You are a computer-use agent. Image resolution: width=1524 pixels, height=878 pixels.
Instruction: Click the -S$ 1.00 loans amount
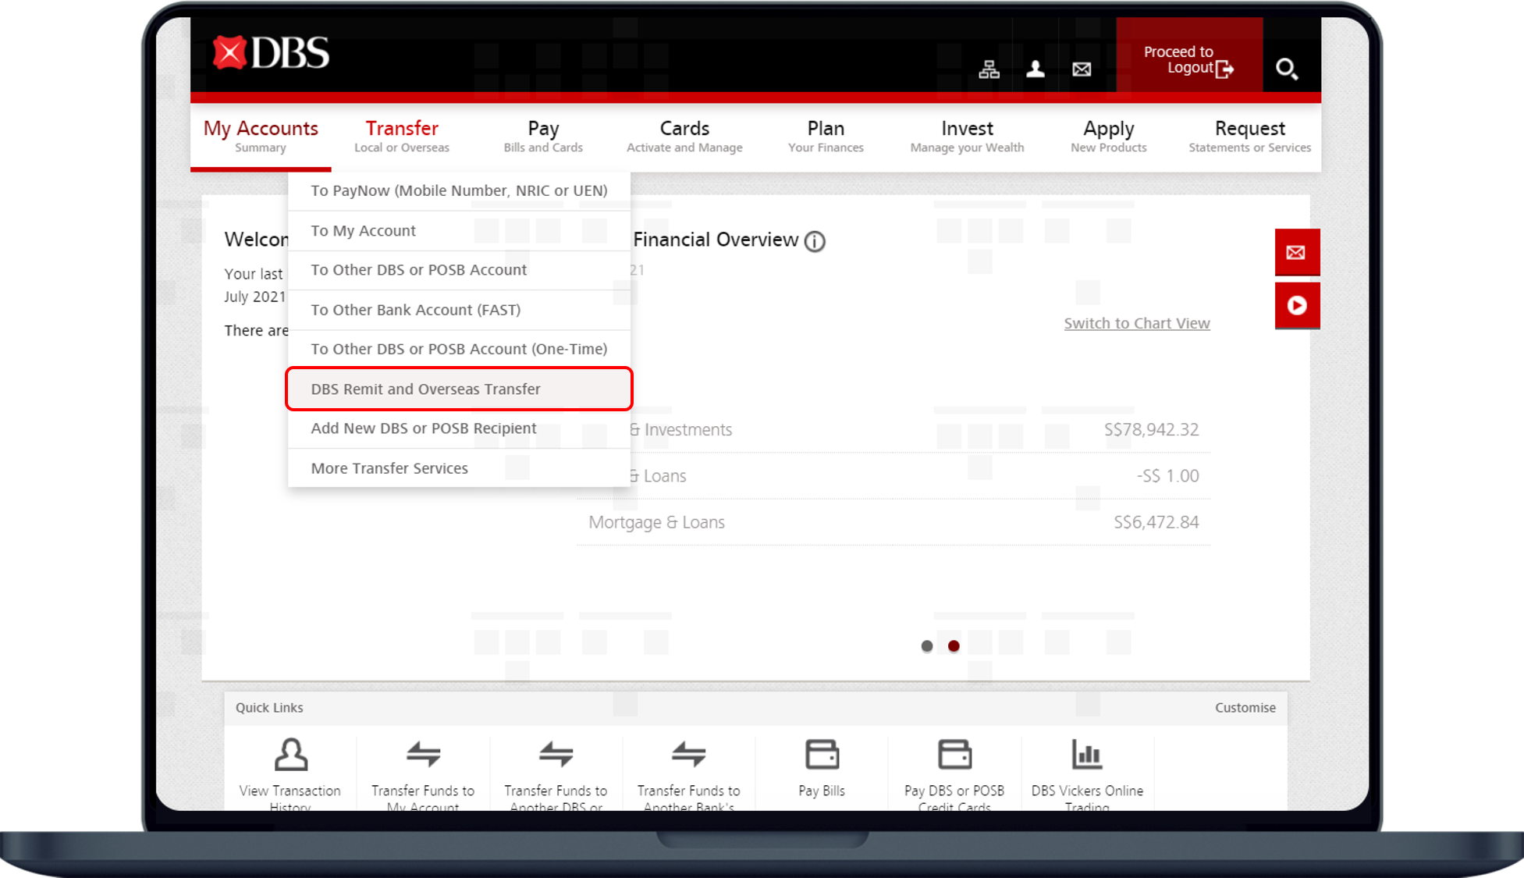(1167, 476)
